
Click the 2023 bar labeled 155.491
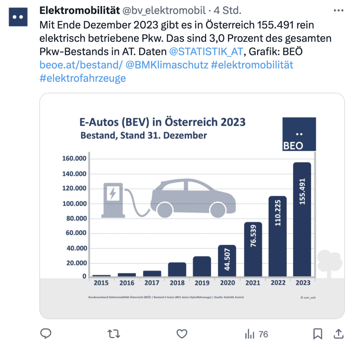[x=302, y=219]
